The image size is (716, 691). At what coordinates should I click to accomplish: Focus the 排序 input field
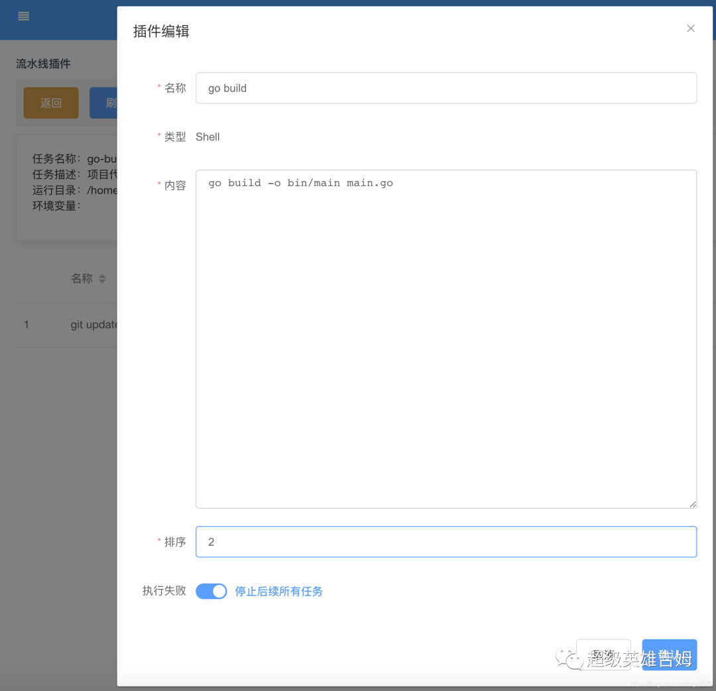pos(446,542)
